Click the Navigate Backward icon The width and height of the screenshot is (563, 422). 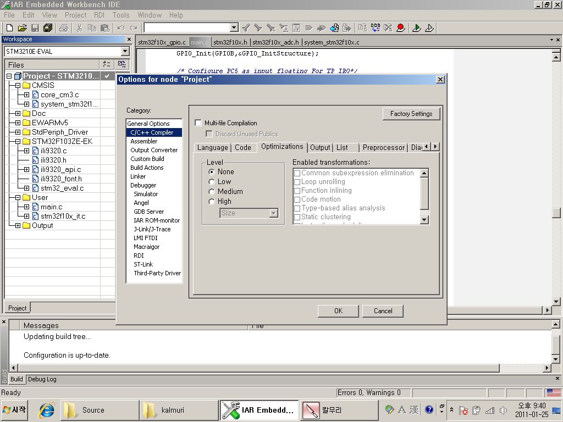tap(334, 27)
